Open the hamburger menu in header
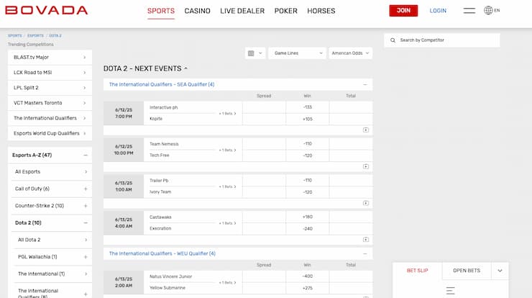This screenshot has height=298, width=532. click(469, 11)
